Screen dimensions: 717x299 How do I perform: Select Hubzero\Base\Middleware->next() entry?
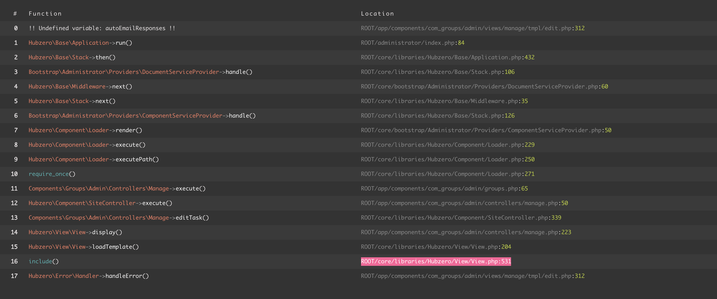(x=80, y=86)
